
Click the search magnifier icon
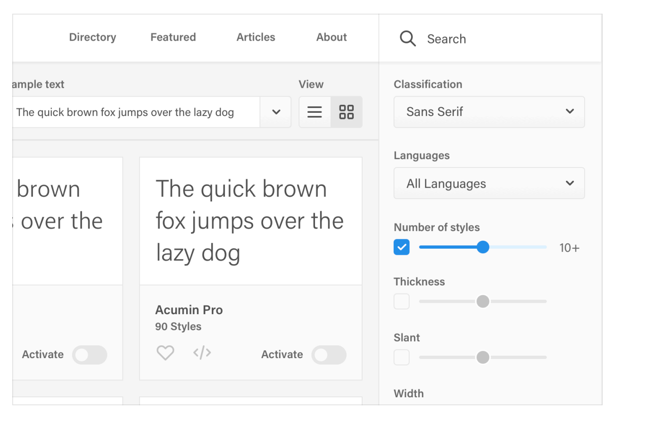tap(408, 39)
